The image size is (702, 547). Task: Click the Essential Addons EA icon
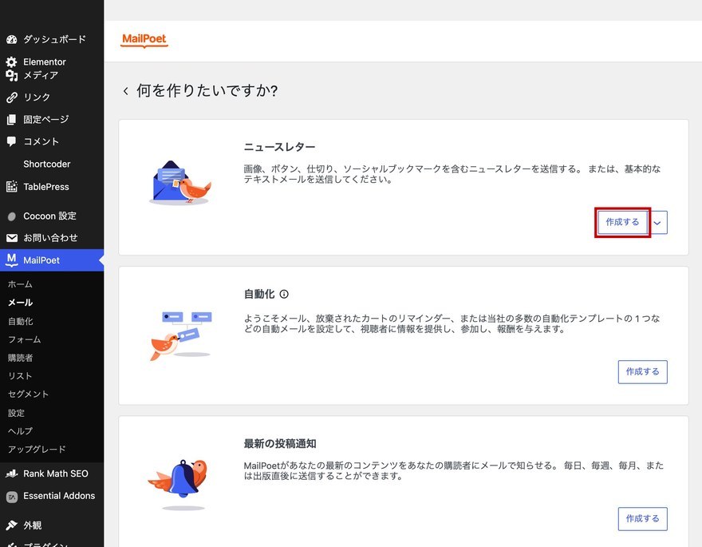[x=12, y=497]
